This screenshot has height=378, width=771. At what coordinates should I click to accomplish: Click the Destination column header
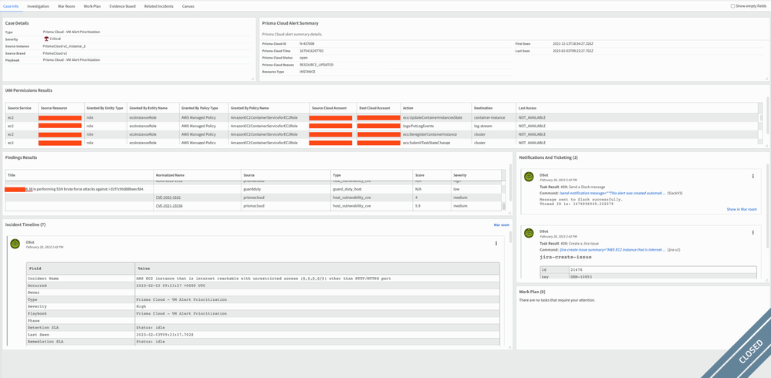tap(494, 108)
